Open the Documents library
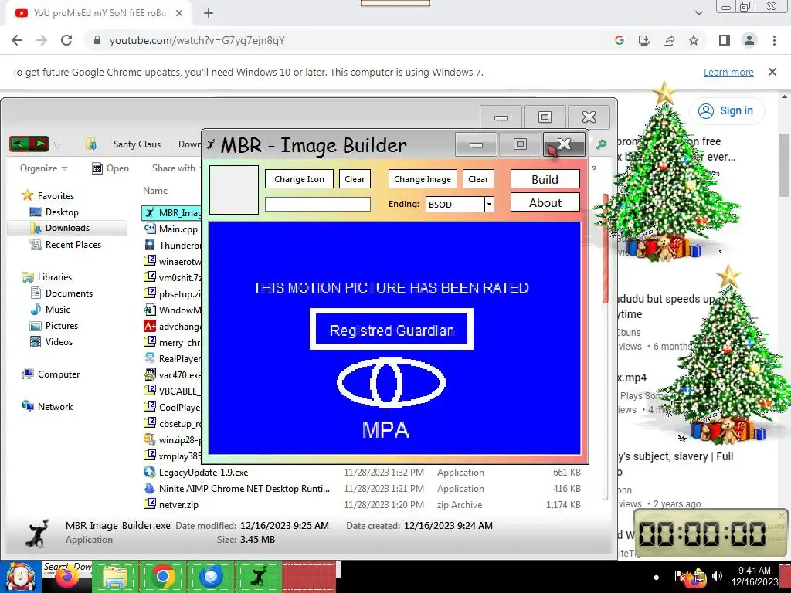This screenshot has width=791, height=593. coord(69,293)
